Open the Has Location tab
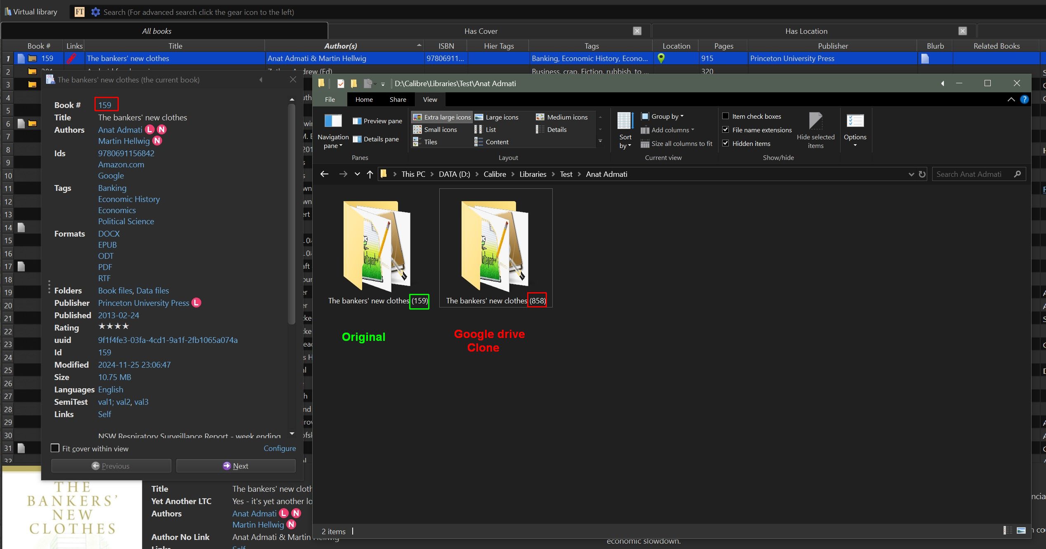The image size is (1046, 549). (806, 31)
